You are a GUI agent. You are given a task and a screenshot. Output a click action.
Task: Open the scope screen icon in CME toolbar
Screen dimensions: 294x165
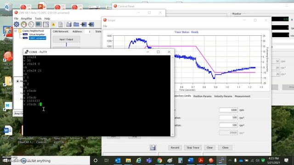tap(39, 24)
